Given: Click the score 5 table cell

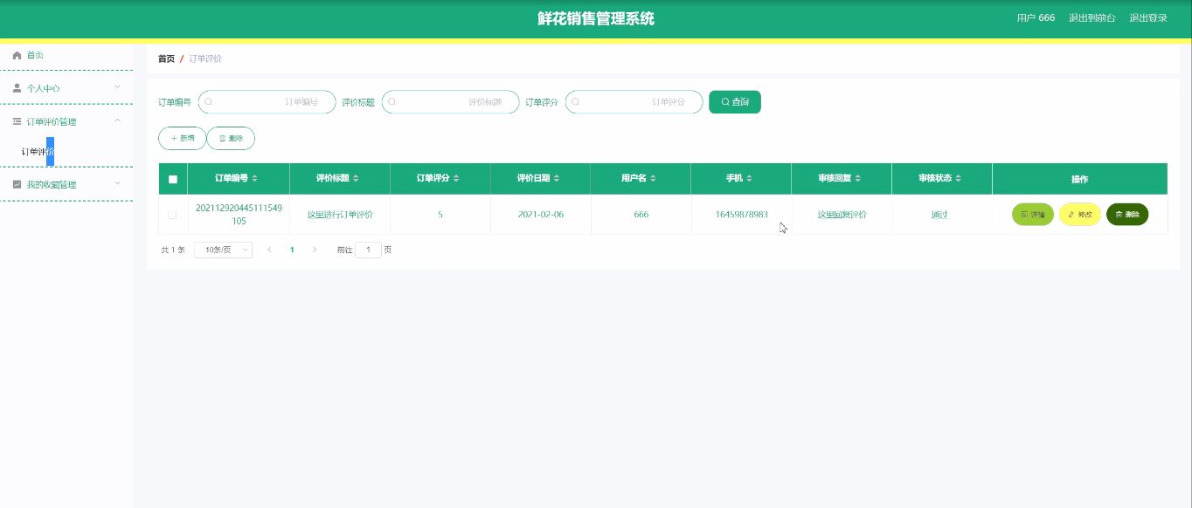Looking at the screenshot, I should [440, 215].
